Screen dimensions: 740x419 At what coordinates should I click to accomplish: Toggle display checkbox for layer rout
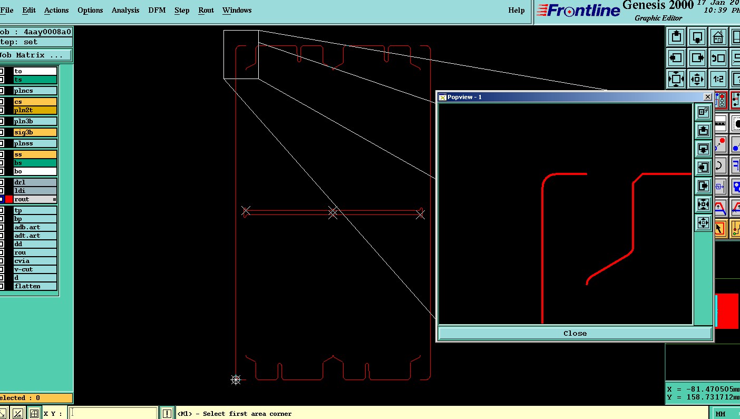tap(2, 199)
